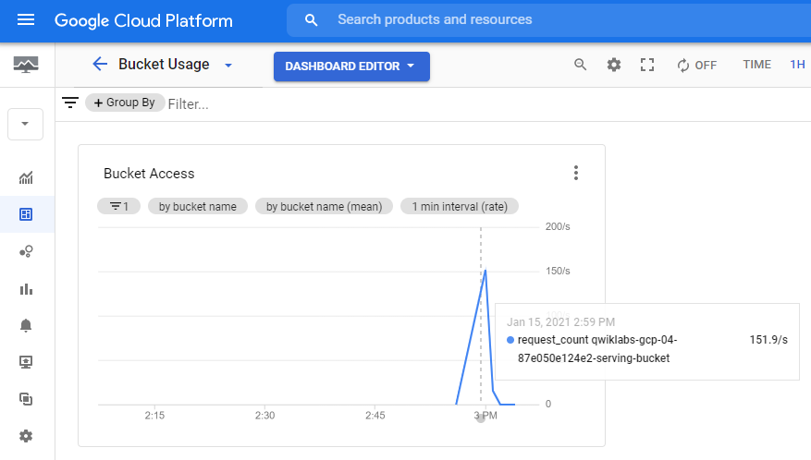
Task: Click the request_count legend entry in tooltip
Action: point(597,349)
